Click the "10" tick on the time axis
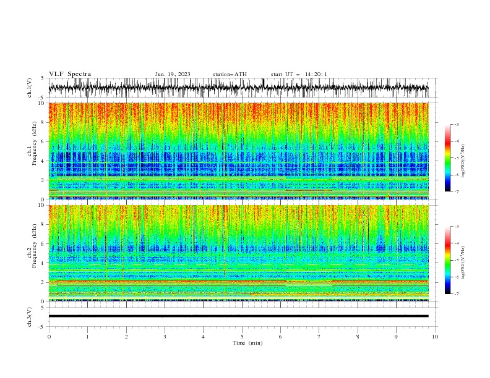The width and height of the screenshot is (490, 378). point(435,337)
